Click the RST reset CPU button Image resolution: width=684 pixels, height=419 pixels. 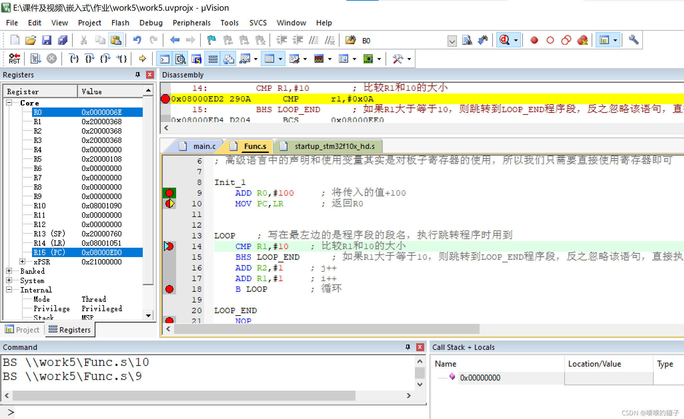point(14,59)
